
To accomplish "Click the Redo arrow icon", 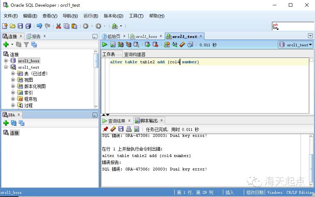I will click(47, 26).
